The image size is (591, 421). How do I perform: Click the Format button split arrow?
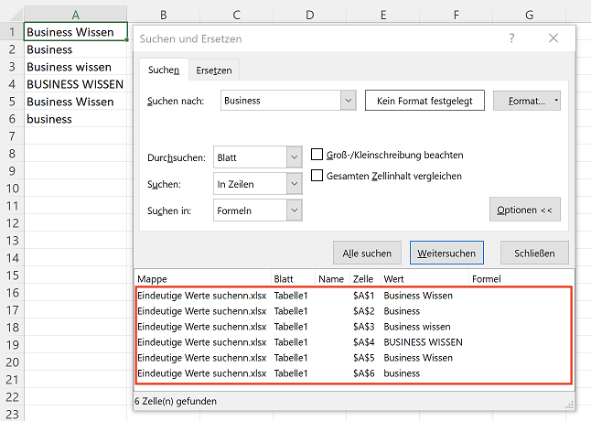point(556,101)
